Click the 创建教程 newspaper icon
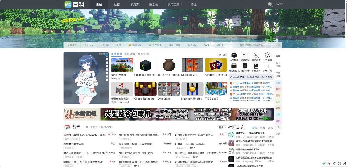This screenshot has width=348, height=167. pyautogui.click(x=245, y=55)
